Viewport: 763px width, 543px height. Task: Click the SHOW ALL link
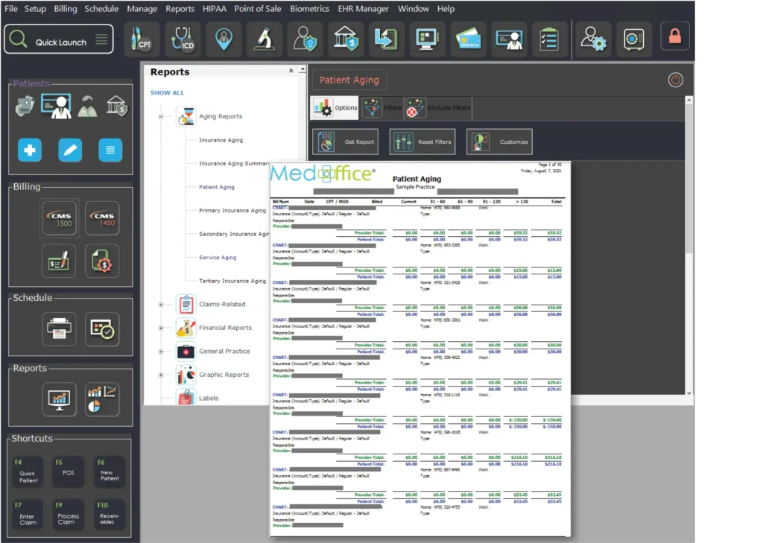click(167, 93)
